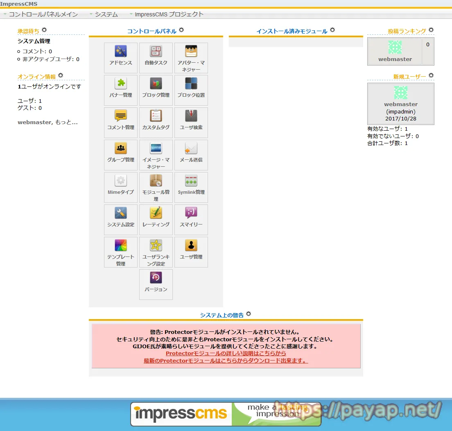The image size is (452, 431).
Task: Click the 有効でないユーザ: 0 text
Action: 393,136
